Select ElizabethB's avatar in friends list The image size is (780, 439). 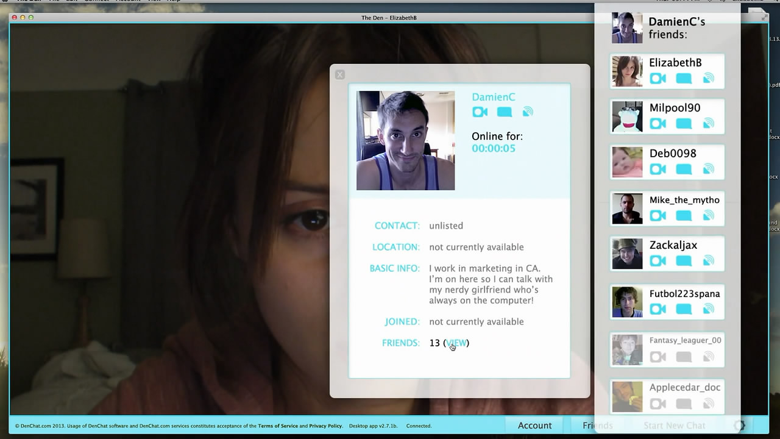tap(627, 71)
